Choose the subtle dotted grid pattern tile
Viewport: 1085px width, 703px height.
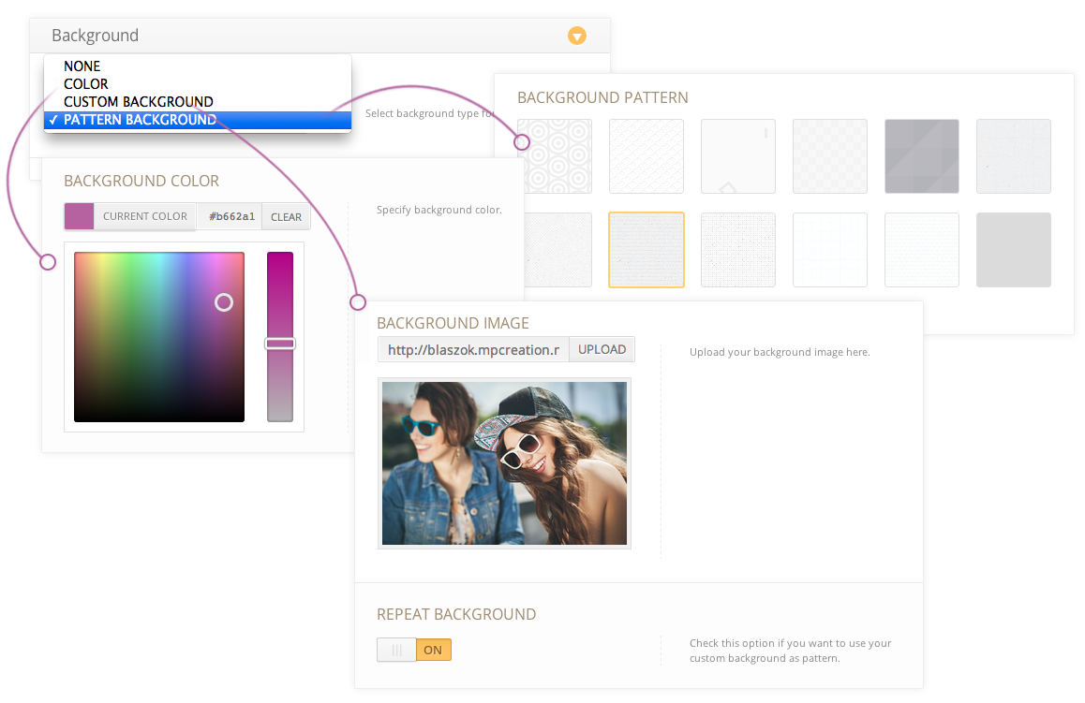[737, 250]
